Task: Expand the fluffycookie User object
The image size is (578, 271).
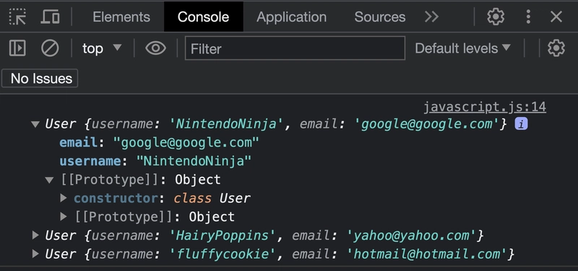Action: click(35, 254)
